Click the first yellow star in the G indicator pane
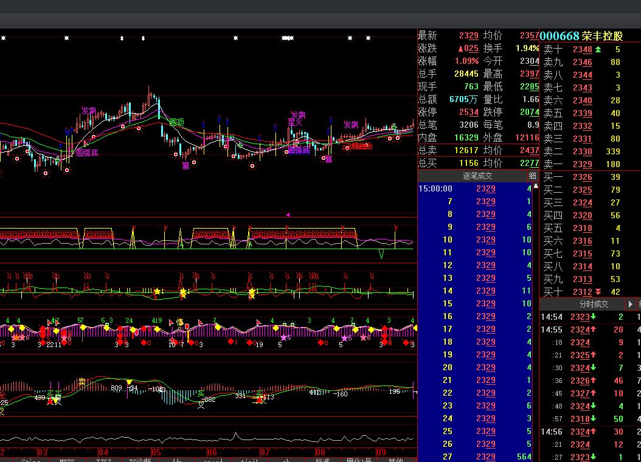Viewport: 641px width, 462px height. pyautogui.click(x=157, y=291)
